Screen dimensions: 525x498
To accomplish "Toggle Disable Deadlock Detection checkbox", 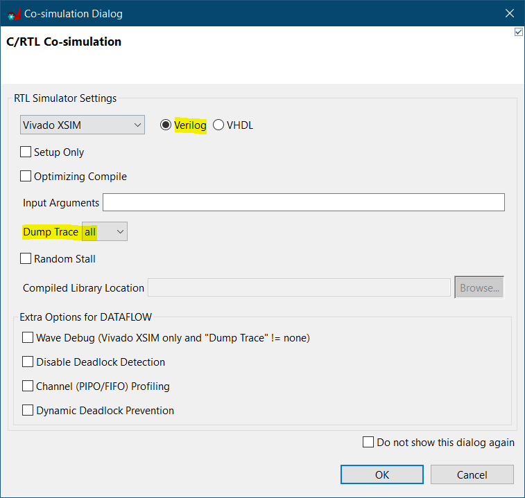I will click(28, 362).
